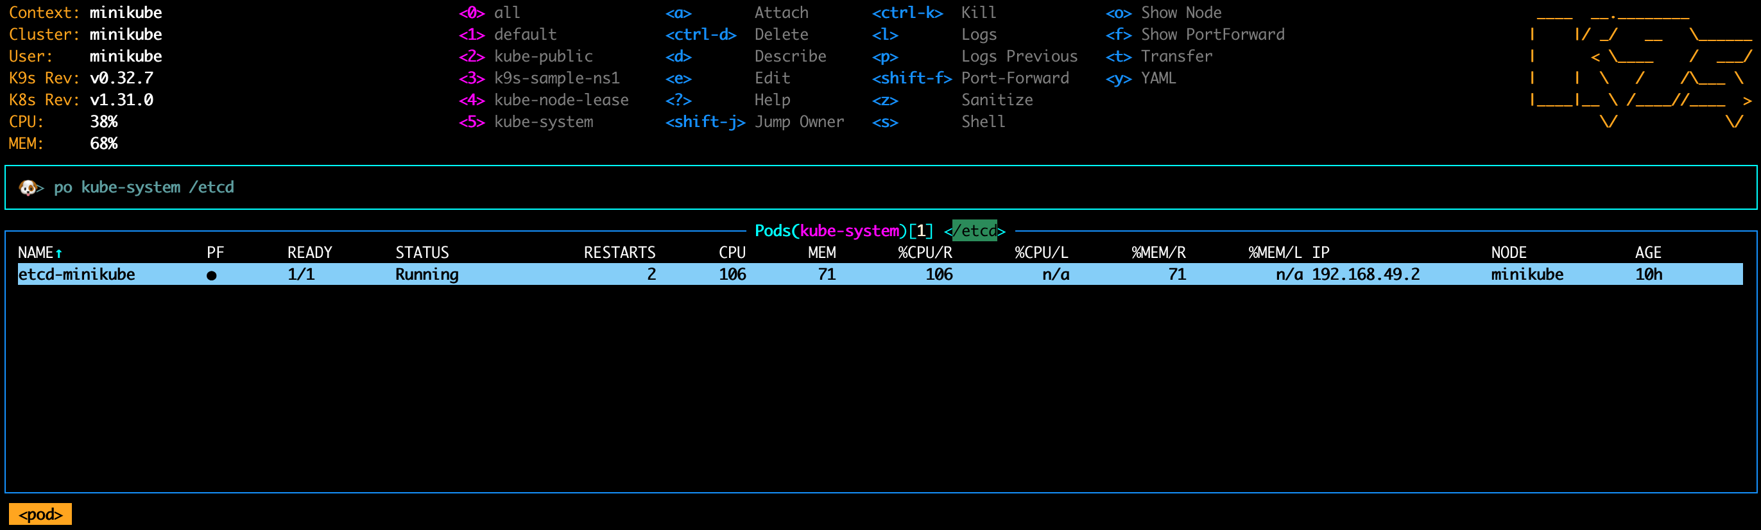This screenshot has width=1761, height=530.
Task: Click the MEM column header
Action: click(821, 253)
